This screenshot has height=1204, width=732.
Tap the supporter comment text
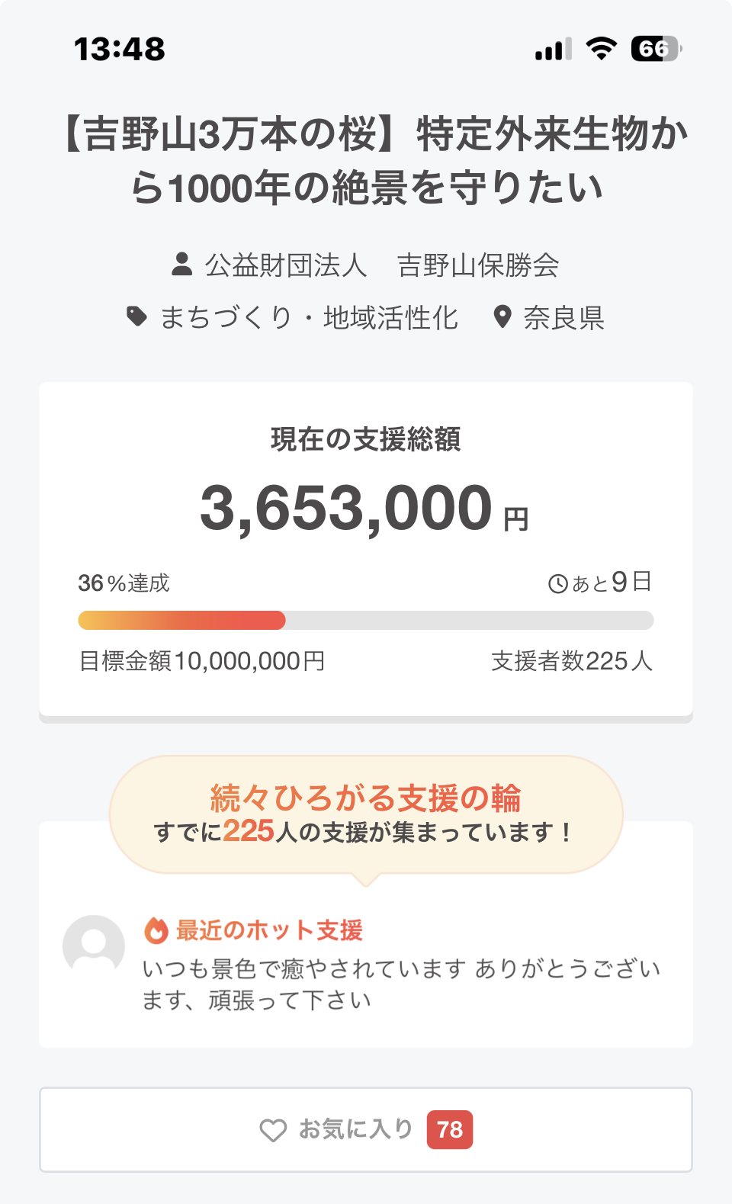tap(401, 984)
